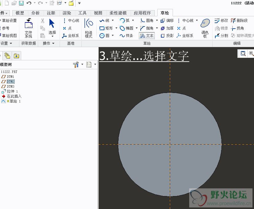Select the 矩形 rectangle tool

click(106, 28)
